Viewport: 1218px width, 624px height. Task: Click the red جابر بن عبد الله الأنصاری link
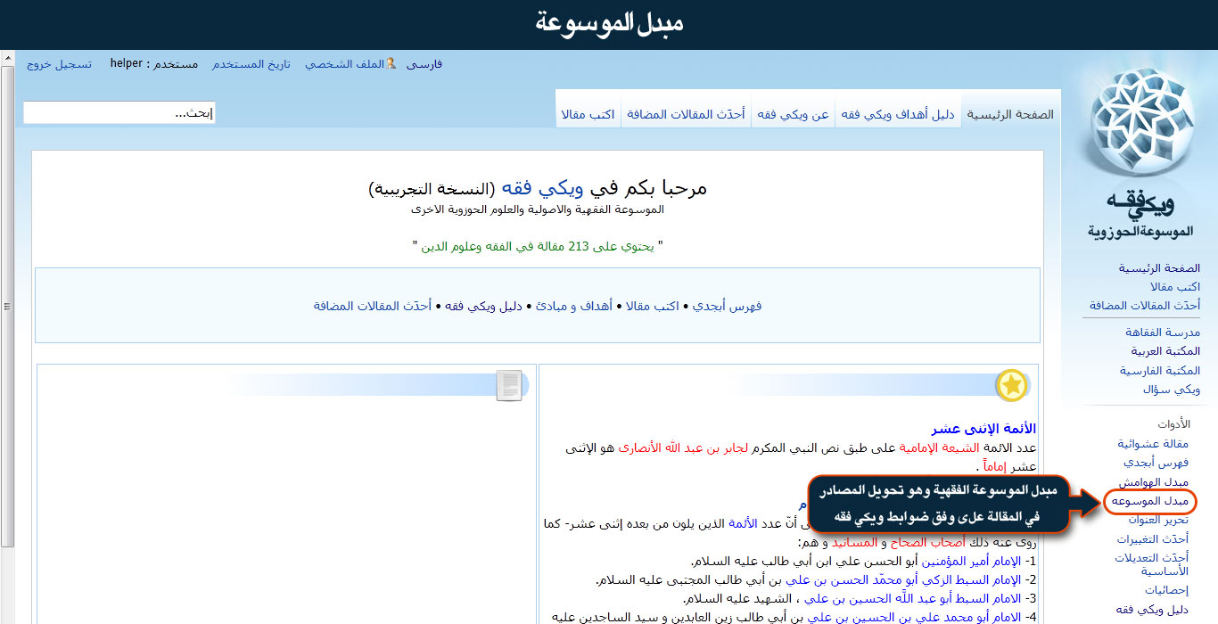[x=685, y=447]
